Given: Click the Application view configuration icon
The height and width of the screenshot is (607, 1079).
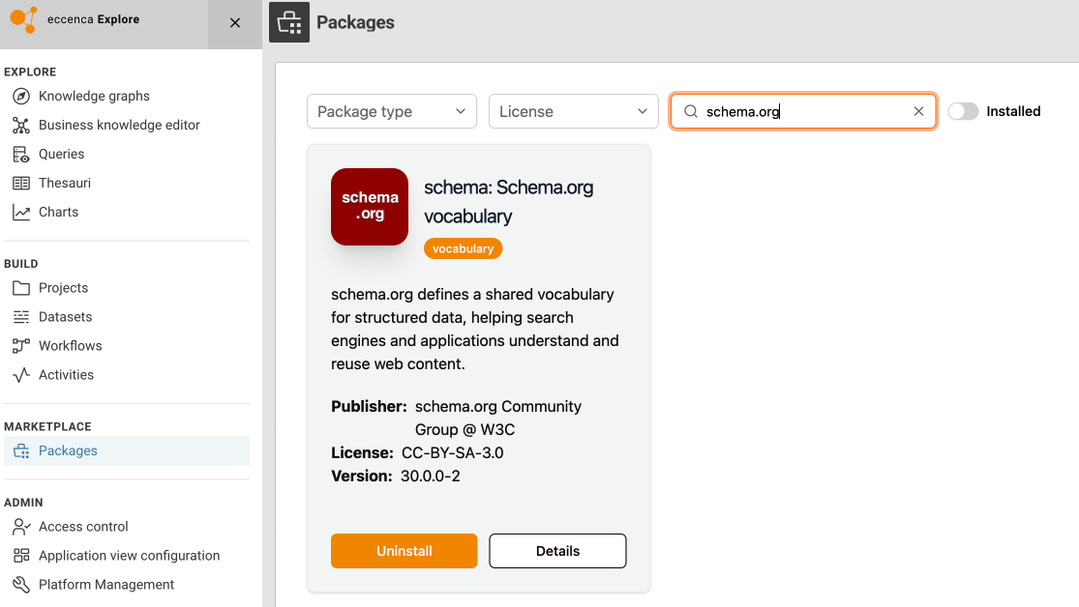Looking at the screenshot, I should pos(21,556).
